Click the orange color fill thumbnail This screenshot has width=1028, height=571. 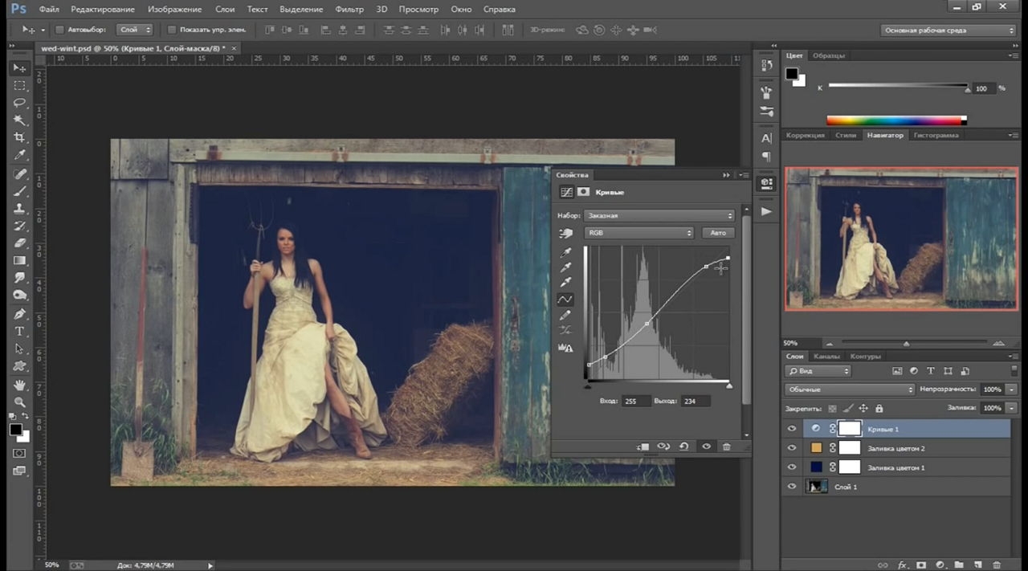816,448
